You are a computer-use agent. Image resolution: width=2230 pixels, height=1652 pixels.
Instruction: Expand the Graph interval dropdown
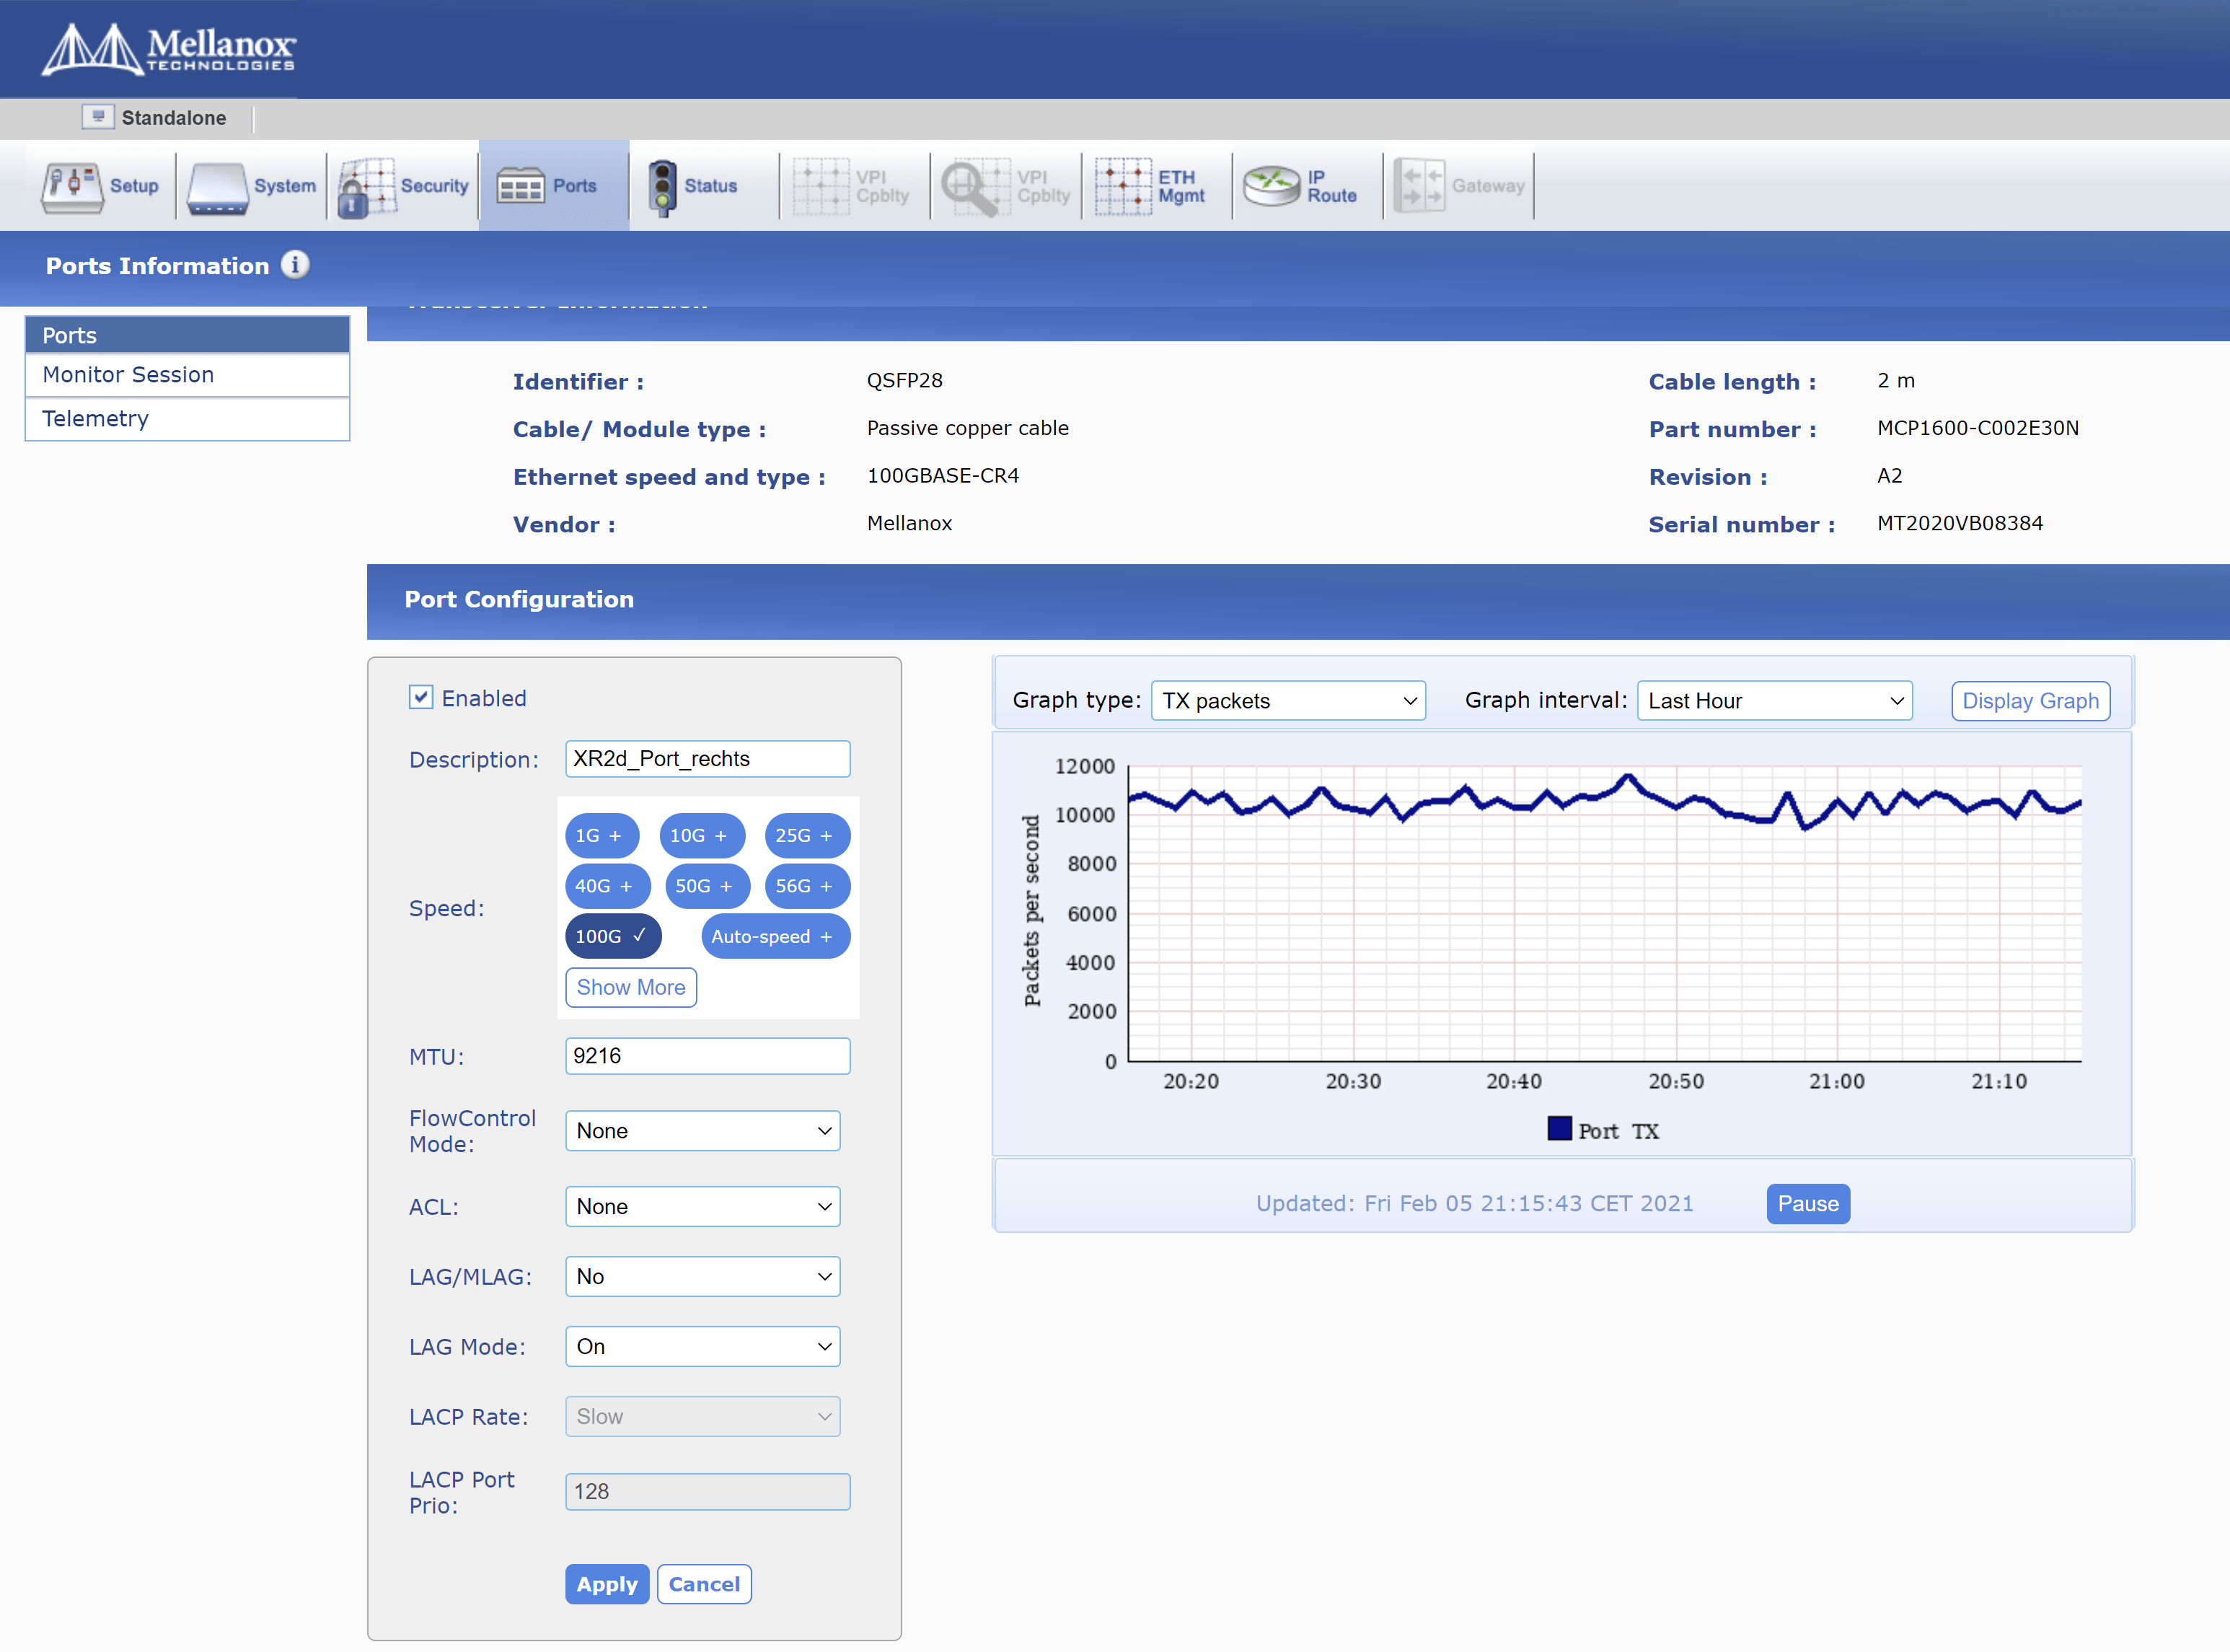(1773, 701)
